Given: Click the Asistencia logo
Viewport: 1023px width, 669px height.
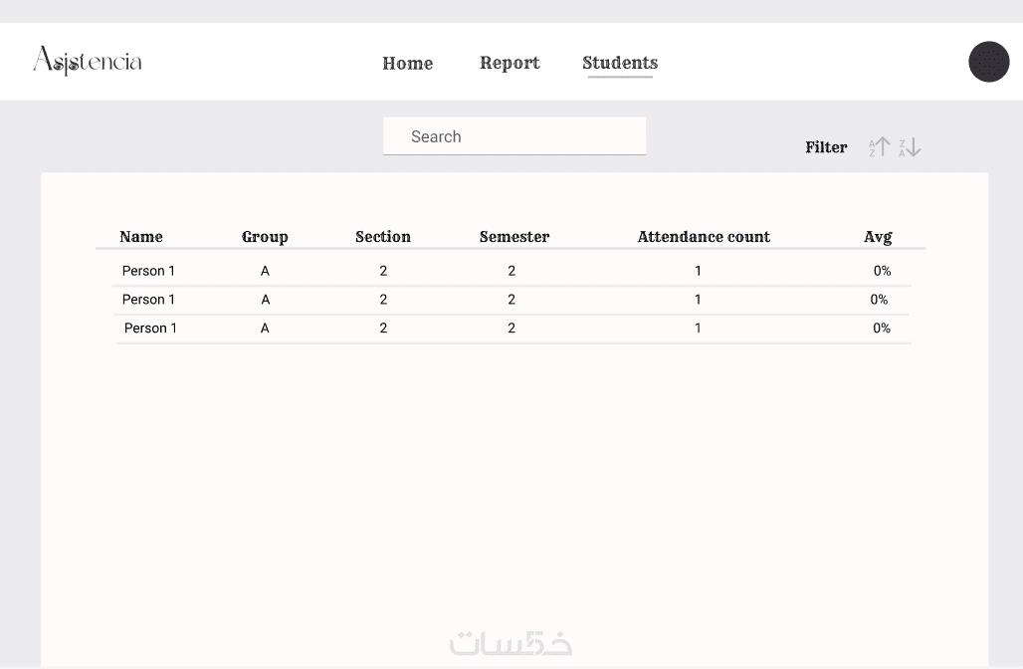Looking at the screenshot, I should click(x=88, y=62).
